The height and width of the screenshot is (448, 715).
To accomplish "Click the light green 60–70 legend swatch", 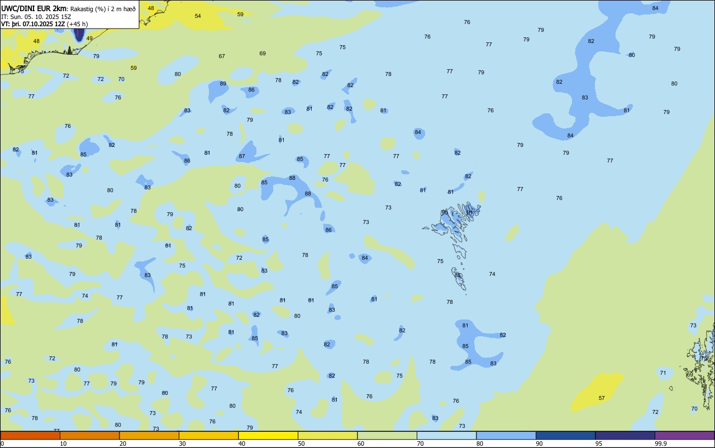I will click(x=387, y=435).
